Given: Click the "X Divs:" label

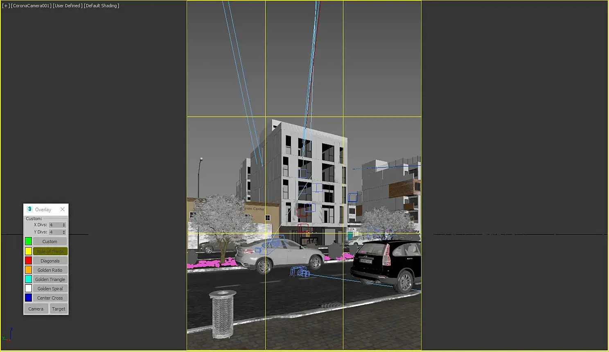Looking at the screenshot, I should click(x=41, y=225).
